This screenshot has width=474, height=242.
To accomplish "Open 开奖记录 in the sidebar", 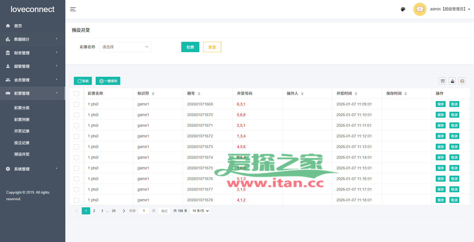I will pos(22,131).
